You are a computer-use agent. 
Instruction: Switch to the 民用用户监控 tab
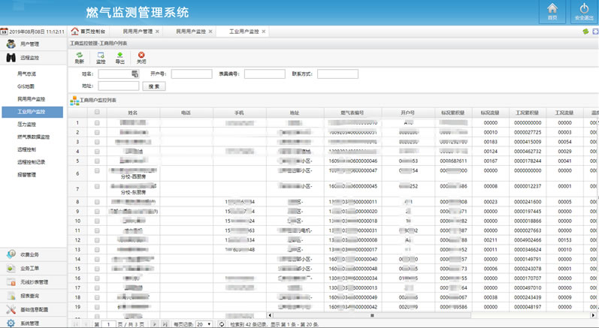[191, 32]
